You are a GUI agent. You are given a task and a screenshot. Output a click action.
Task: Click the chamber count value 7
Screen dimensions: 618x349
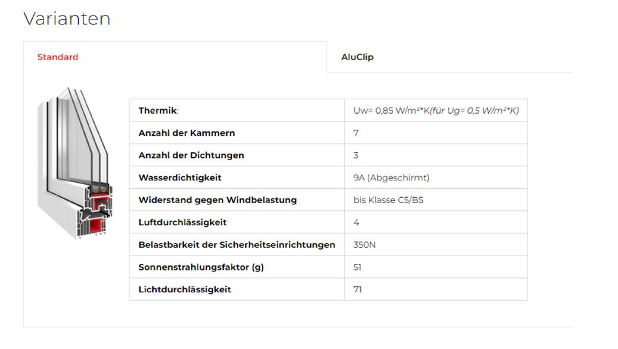tap(356, 133)
